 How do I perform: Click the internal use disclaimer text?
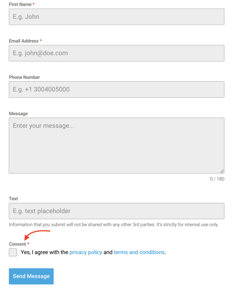coord(115,224)
